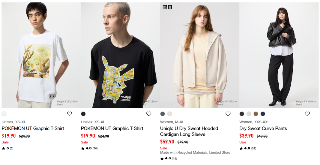Click star rating of Hooded Cardigan
The image size is (320, 165).
tap(162, 158)
